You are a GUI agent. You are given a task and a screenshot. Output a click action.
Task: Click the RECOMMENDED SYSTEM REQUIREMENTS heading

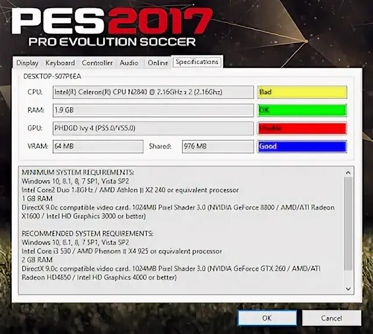87,233
